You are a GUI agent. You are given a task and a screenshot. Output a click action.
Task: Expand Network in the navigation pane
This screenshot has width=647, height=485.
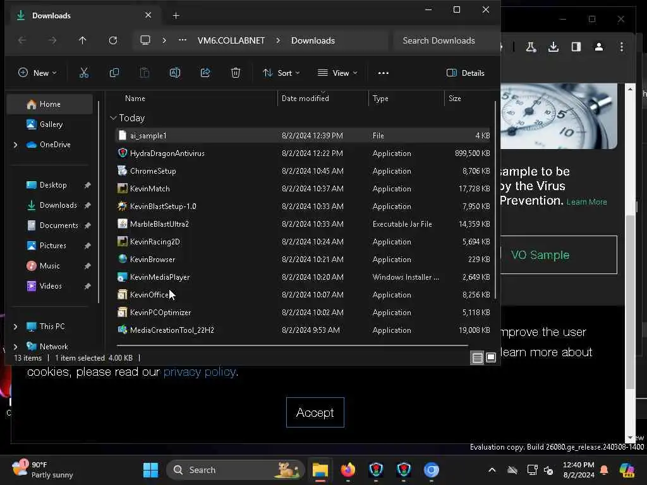[16, 347]
